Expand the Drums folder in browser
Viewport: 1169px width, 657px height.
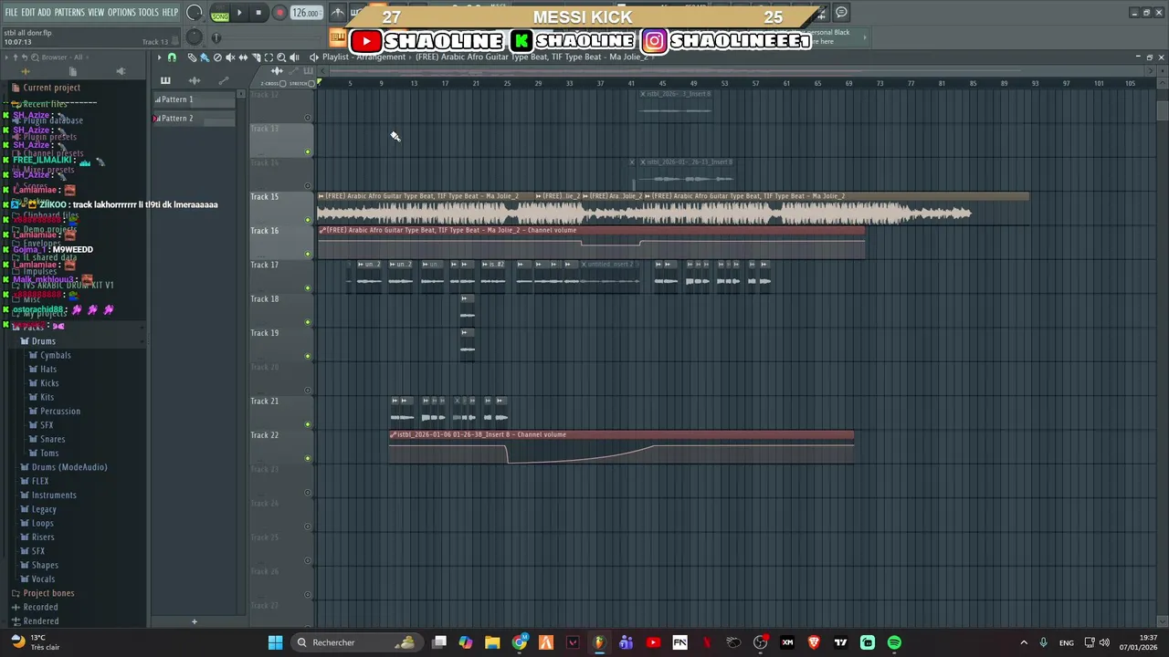[44, 341]
